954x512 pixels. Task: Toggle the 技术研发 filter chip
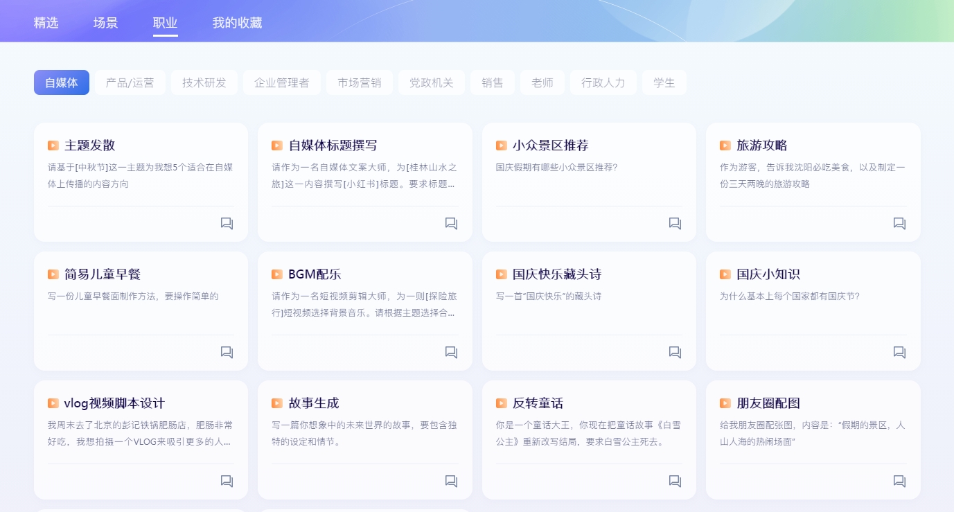pos(204,82)
